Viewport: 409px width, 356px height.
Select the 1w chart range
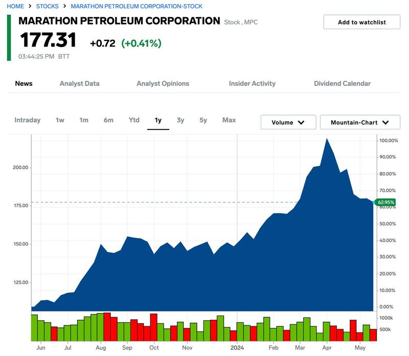[x=60, y=120]
